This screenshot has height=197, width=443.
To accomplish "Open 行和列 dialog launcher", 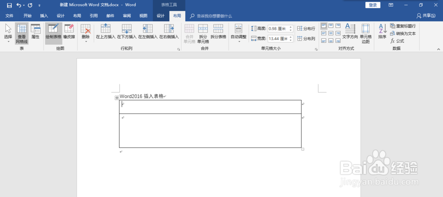I will click(178, 49).
